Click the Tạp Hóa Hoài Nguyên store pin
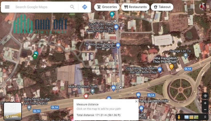 click(118, 46)
